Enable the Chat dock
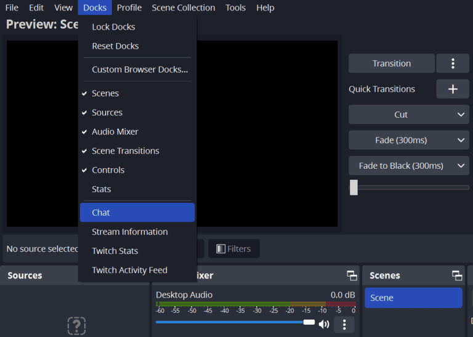 pos(137,213)
